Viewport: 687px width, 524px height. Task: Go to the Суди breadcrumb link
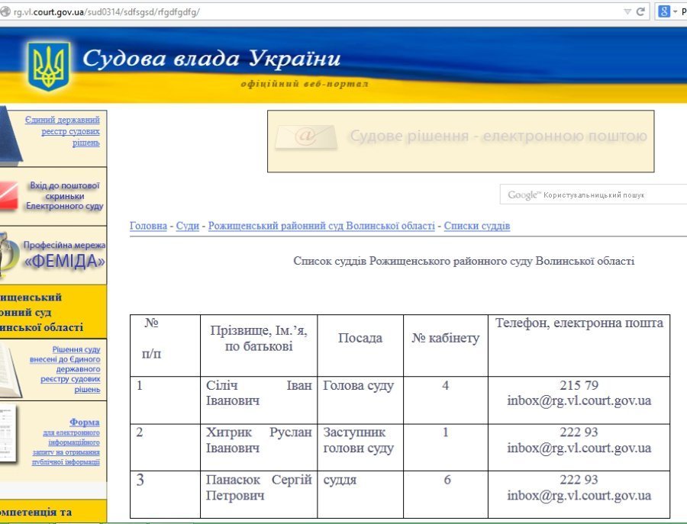(x=188, y=226)
